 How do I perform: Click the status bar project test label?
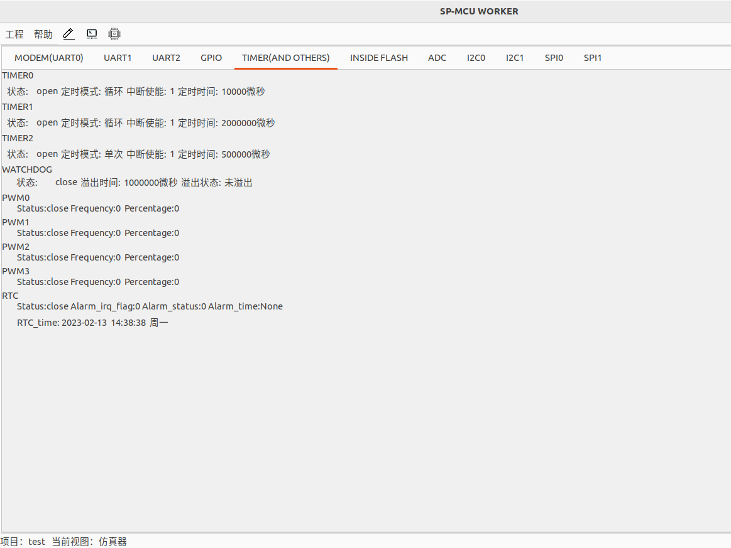(x=23, y=542)
